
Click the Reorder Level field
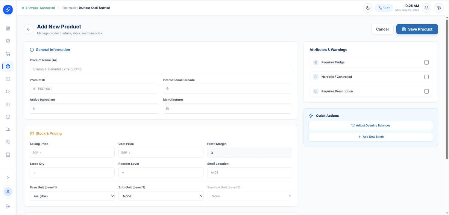(x=161, y=173)
